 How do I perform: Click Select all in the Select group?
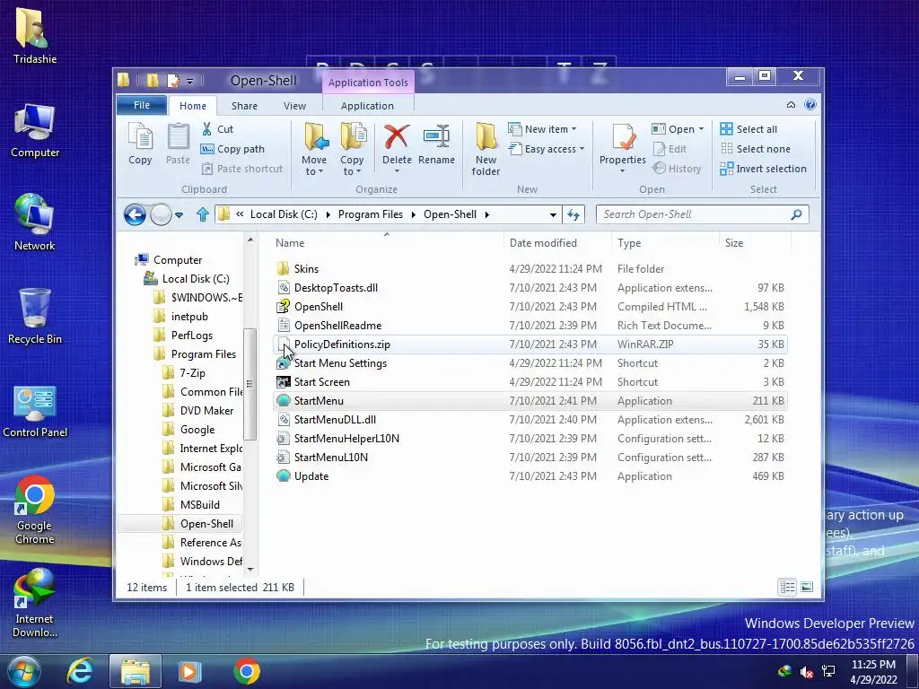[x=749, y=129]
